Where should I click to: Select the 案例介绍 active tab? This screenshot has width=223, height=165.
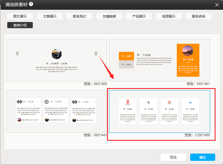click(x=20, y=25)
